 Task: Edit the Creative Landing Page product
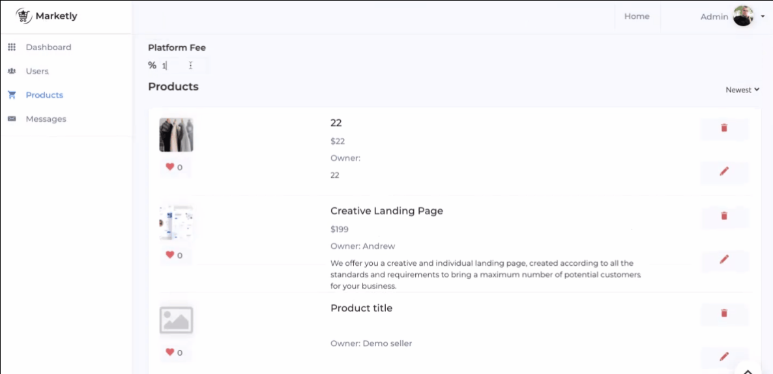point(723,259)
